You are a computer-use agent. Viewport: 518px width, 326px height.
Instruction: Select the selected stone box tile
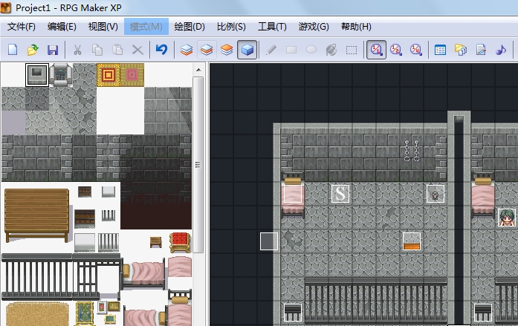coord(37,75)
